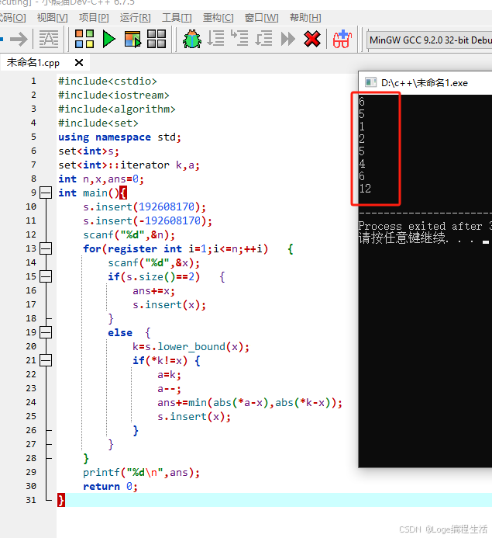Click the reformat code icon
The height and width of the screenshot is (538, 492).
48,39
